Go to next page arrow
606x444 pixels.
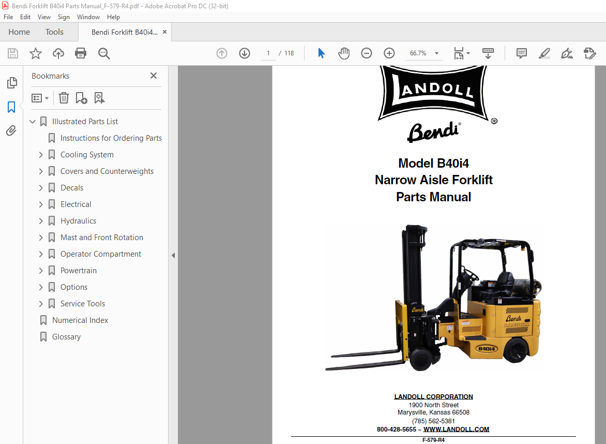coord(245,53)
